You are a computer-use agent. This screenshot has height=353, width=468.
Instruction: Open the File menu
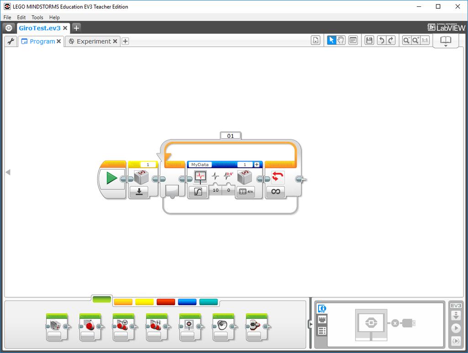click(x=7, y=17)
